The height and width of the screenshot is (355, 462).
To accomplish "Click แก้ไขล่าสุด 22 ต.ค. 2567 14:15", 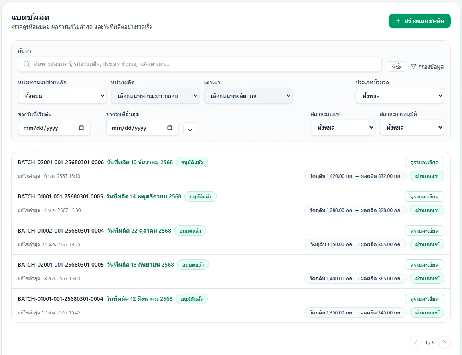I will pos(49,244).
